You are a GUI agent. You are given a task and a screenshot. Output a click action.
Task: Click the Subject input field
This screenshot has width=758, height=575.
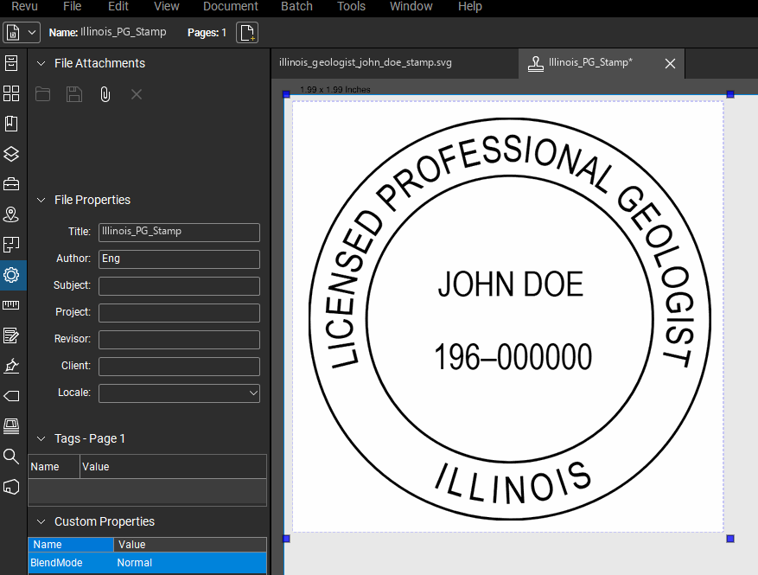point(180,286)
